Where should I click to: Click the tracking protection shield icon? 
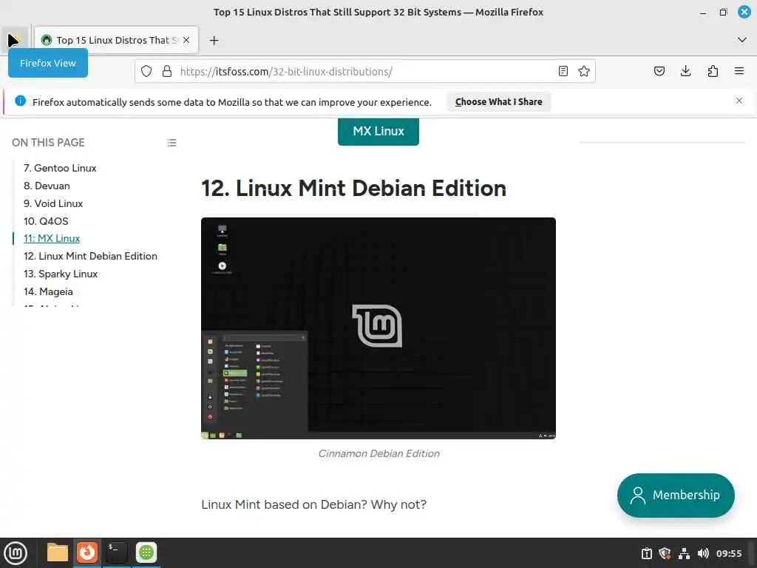coord(146,72)
